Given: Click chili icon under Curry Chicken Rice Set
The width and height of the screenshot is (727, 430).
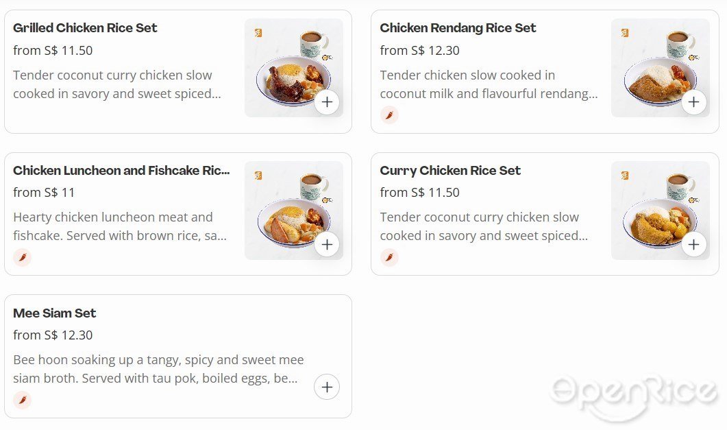Looking at the screenshot, I should click(x=389, y=257).
